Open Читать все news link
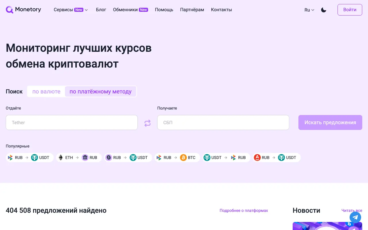Screen dimensions: 368x230 click(352, 211)
